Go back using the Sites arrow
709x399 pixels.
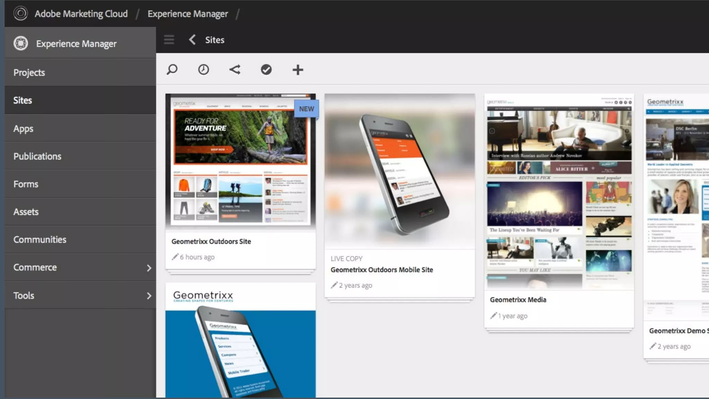pos(192,39)
